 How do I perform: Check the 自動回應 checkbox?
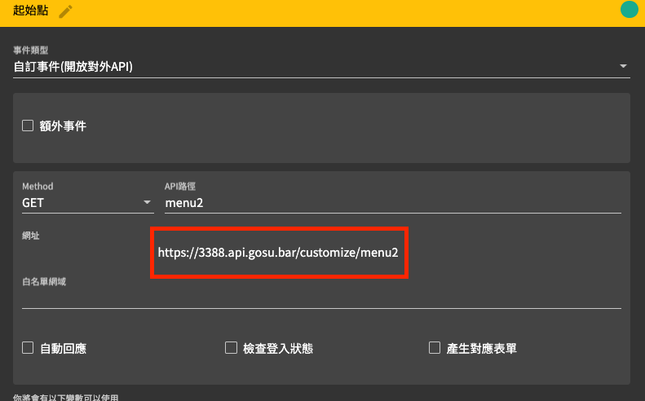(28, 348)
